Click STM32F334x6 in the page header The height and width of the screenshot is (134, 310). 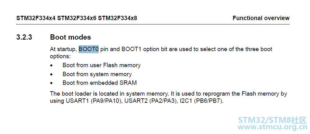pos(77,18)
